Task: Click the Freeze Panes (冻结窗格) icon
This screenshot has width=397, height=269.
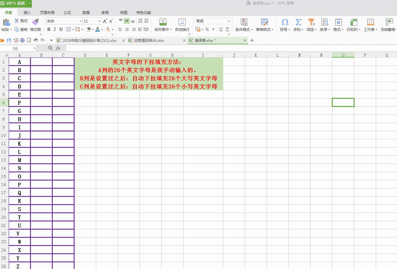Action: 389,22
